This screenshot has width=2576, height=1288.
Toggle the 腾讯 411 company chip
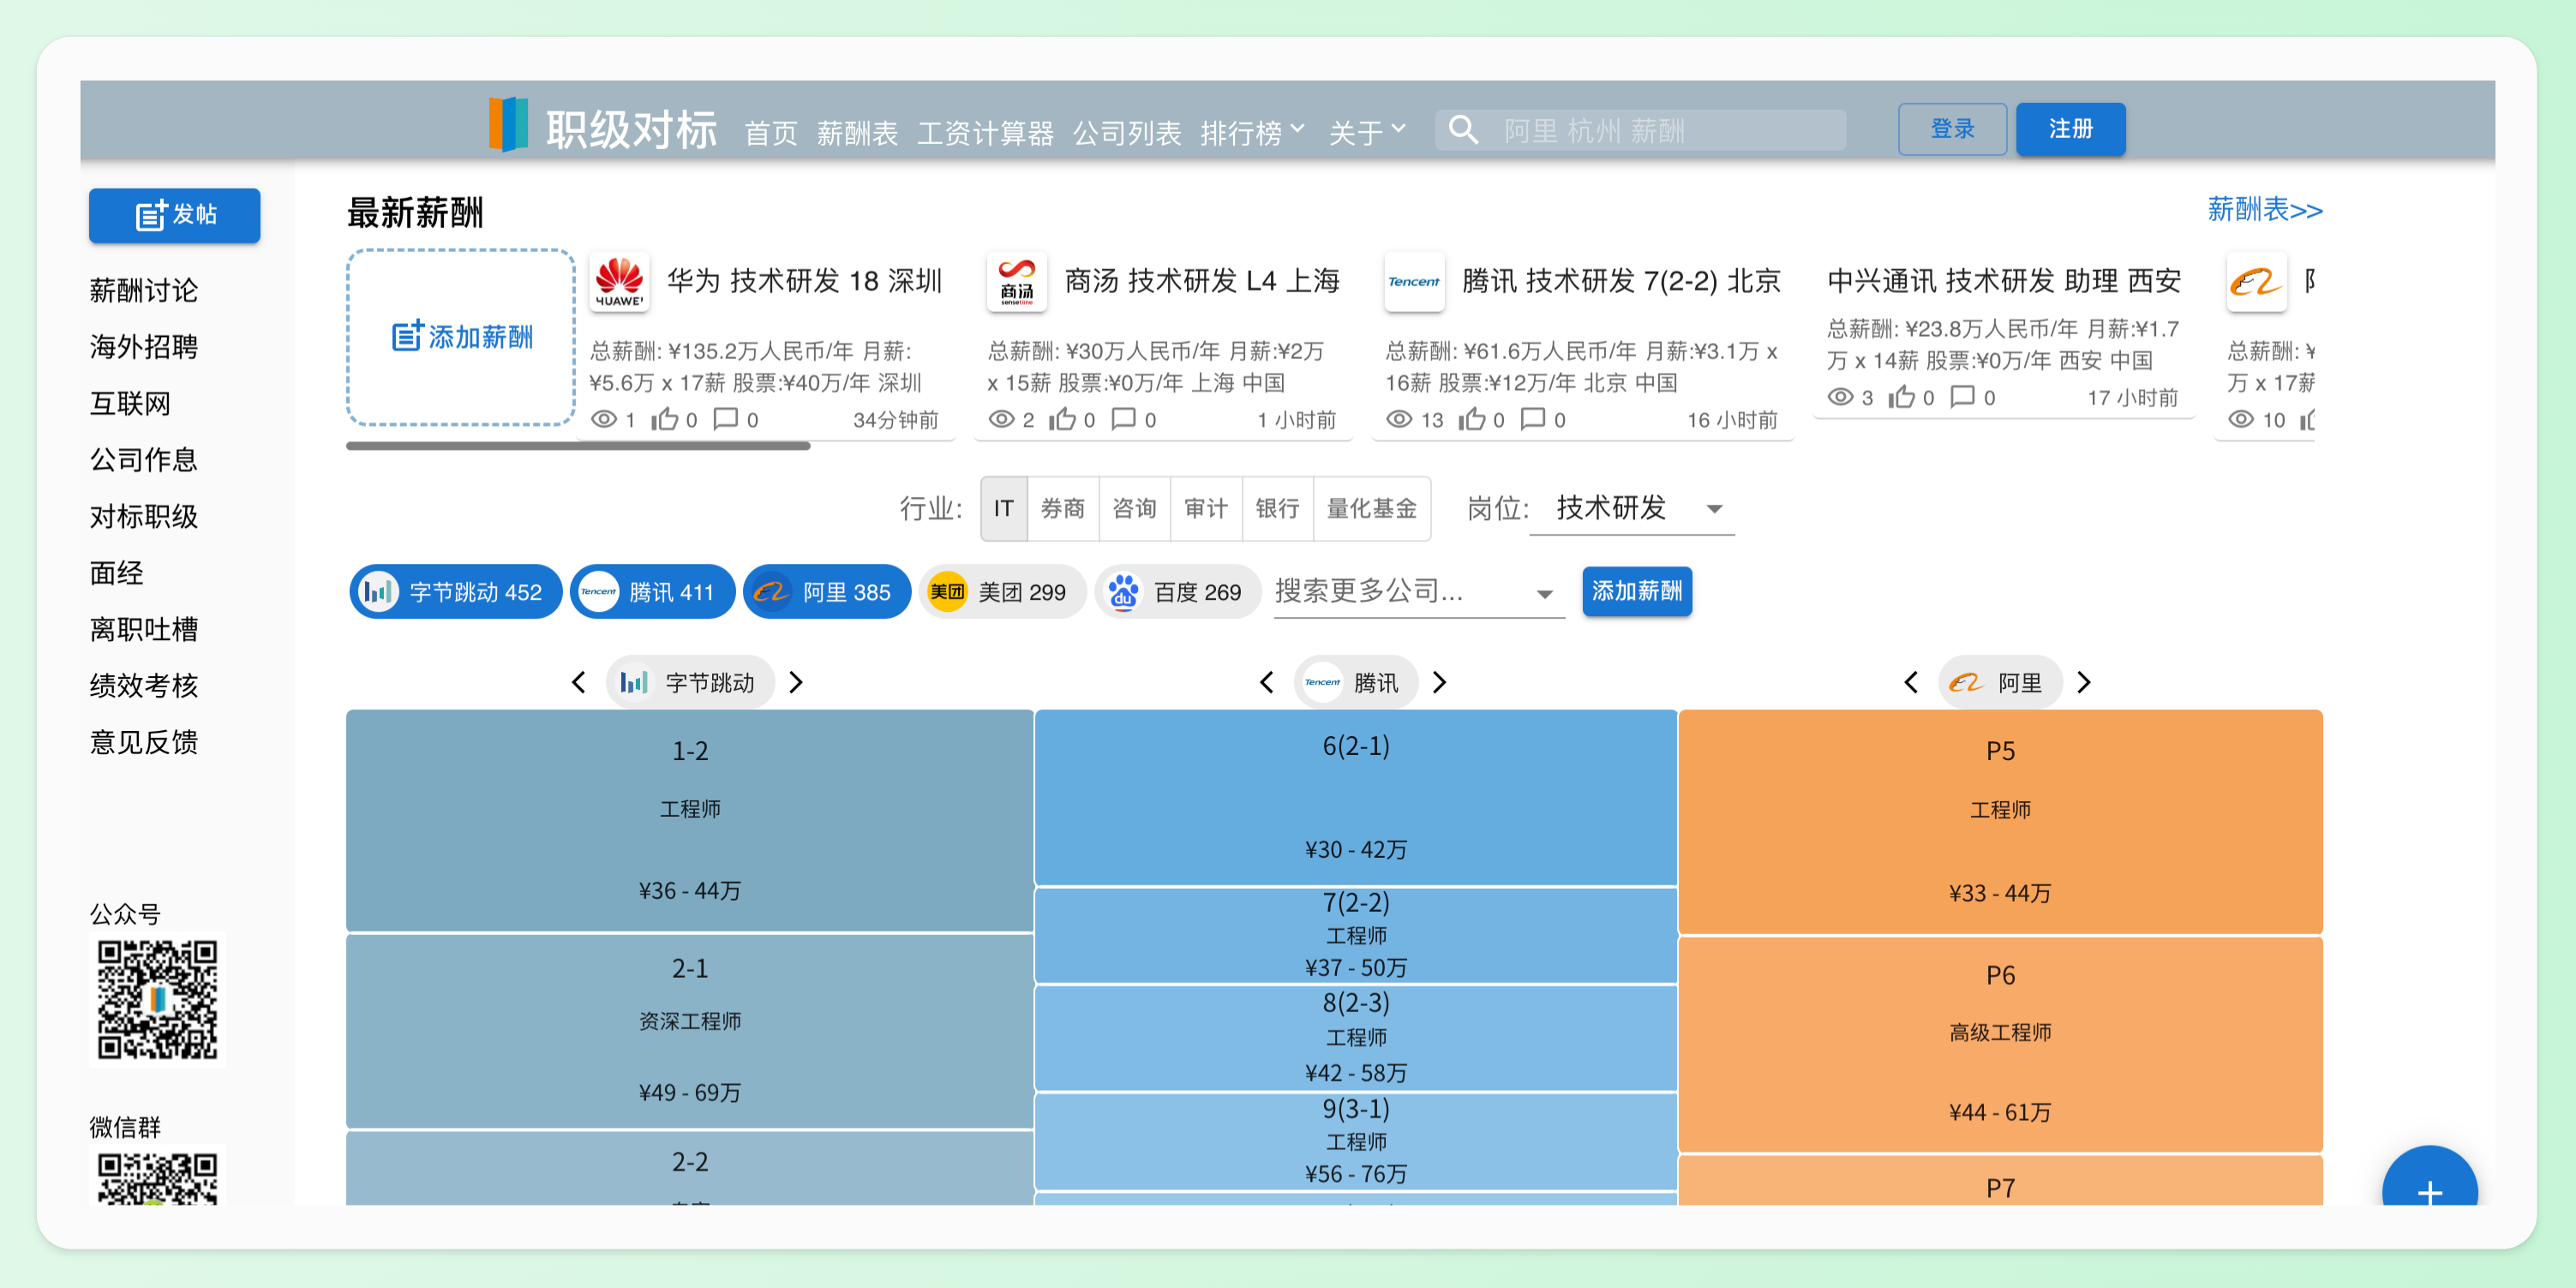click(652, 592)
